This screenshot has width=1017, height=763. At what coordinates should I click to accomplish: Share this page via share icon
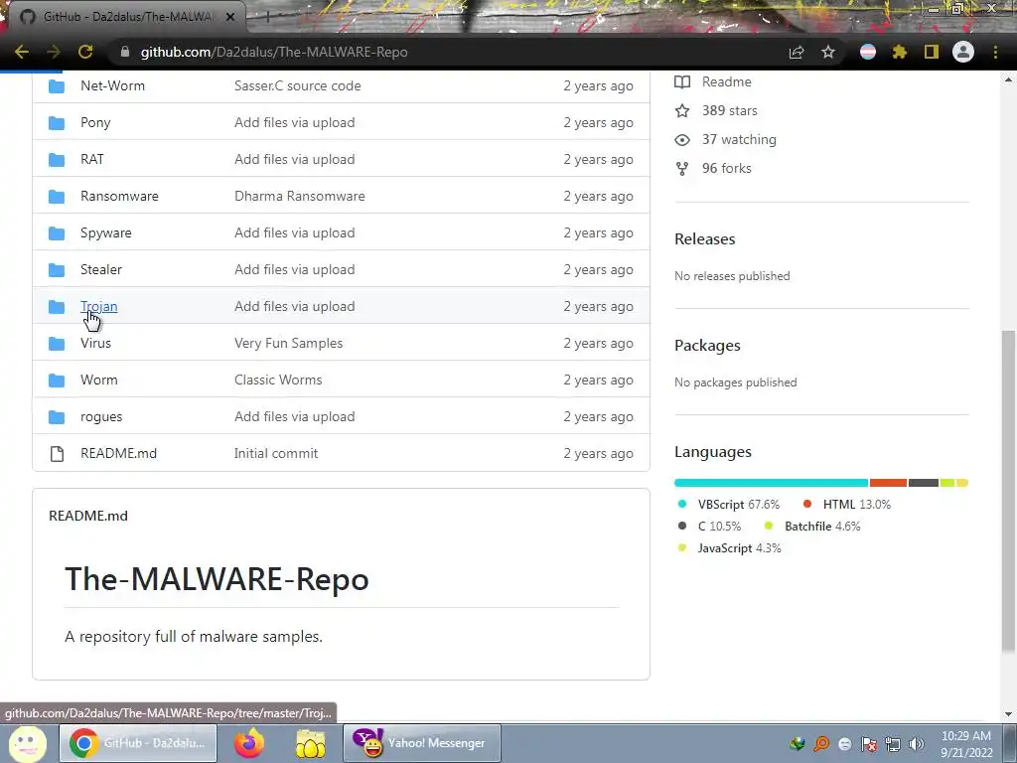click(x=797, y=53)
